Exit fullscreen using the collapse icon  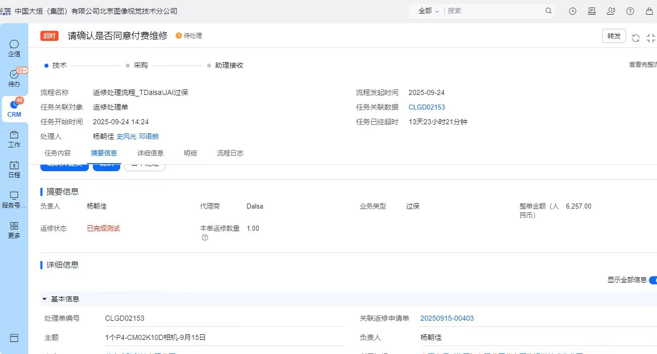(x=651, y=38)
